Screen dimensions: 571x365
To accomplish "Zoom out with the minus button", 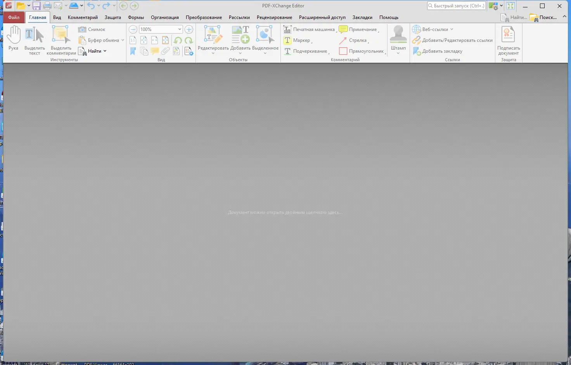I will pos(133,29).
